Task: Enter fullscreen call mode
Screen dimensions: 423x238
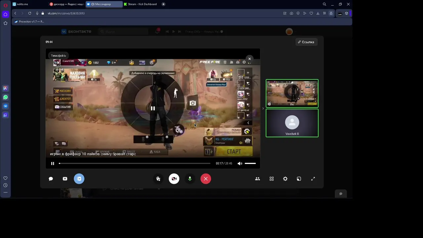Action: [313, 179]
